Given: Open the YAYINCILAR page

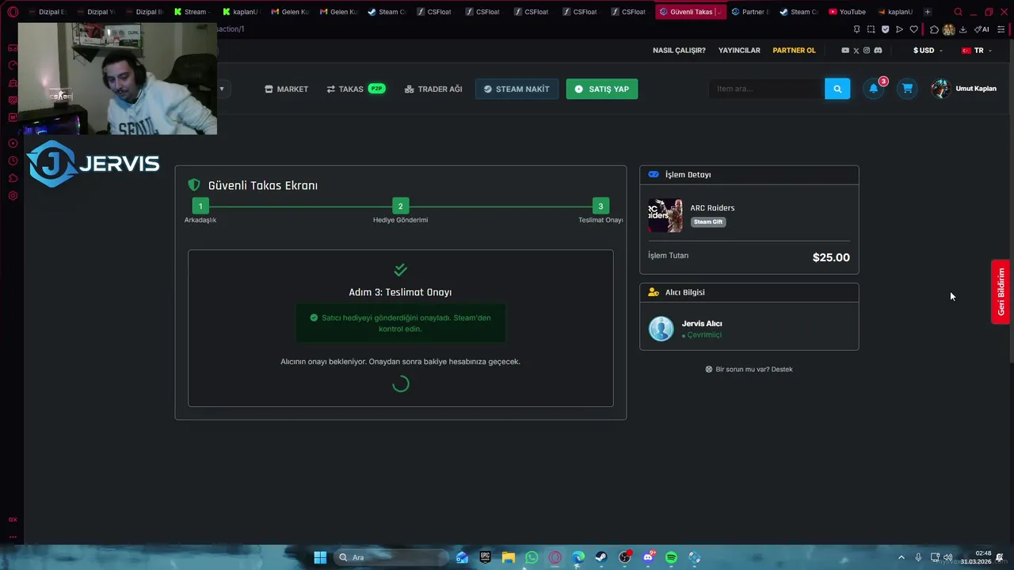Looking at the screenshot, I should [x=739, y=51].
